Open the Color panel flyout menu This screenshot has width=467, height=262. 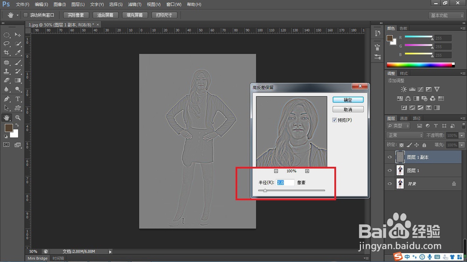point(462,28)
